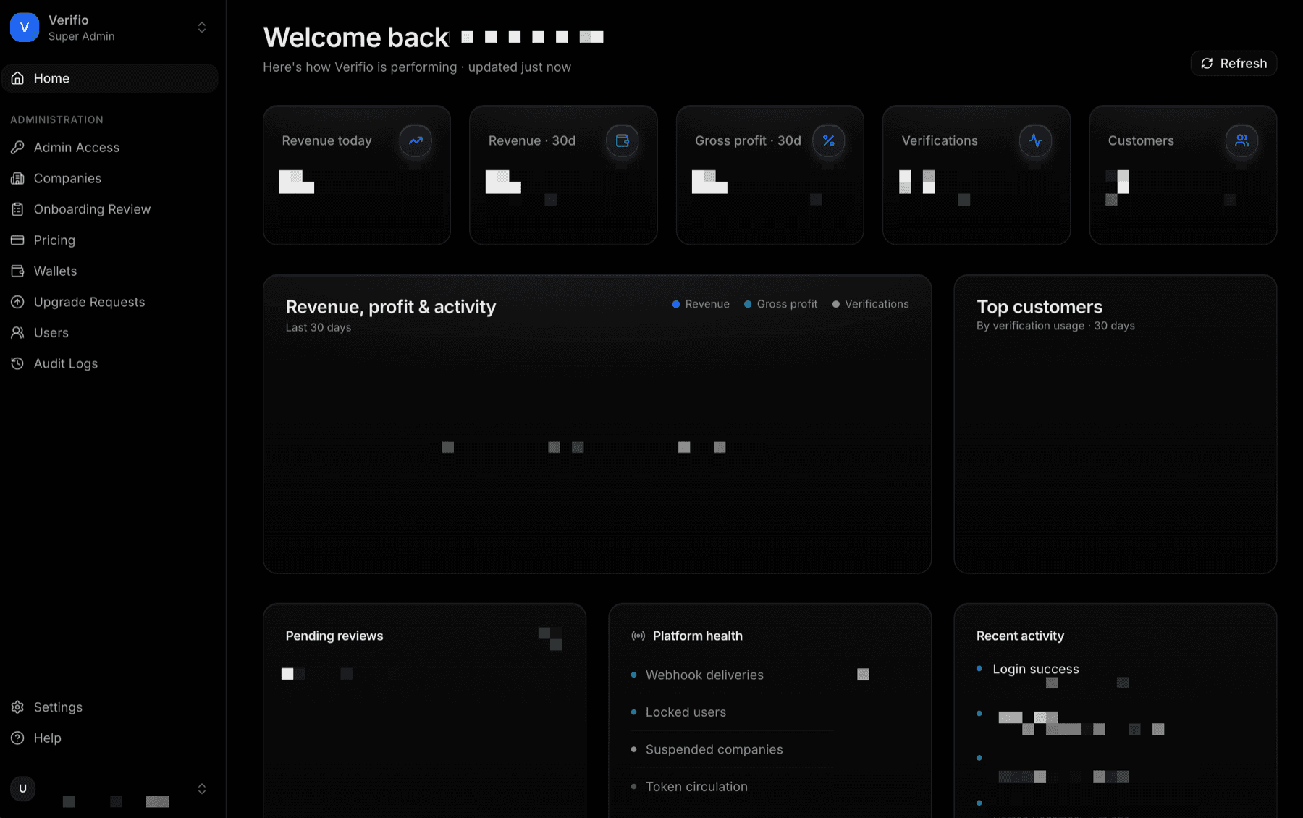The width and height of the screenshot is (1303, 818).
Task: Click the Token circulation row
Action: (769, 786)
